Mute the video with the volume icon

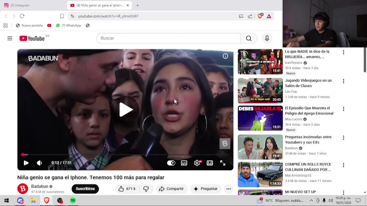(39, 163)
